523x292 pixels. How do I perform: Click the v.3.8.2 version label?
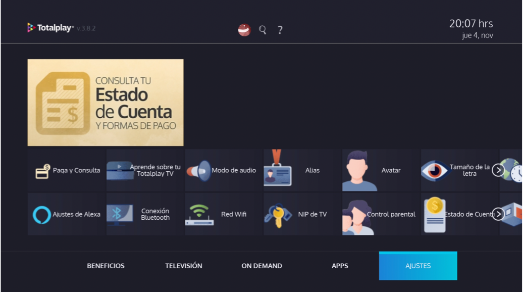[86, 28]
